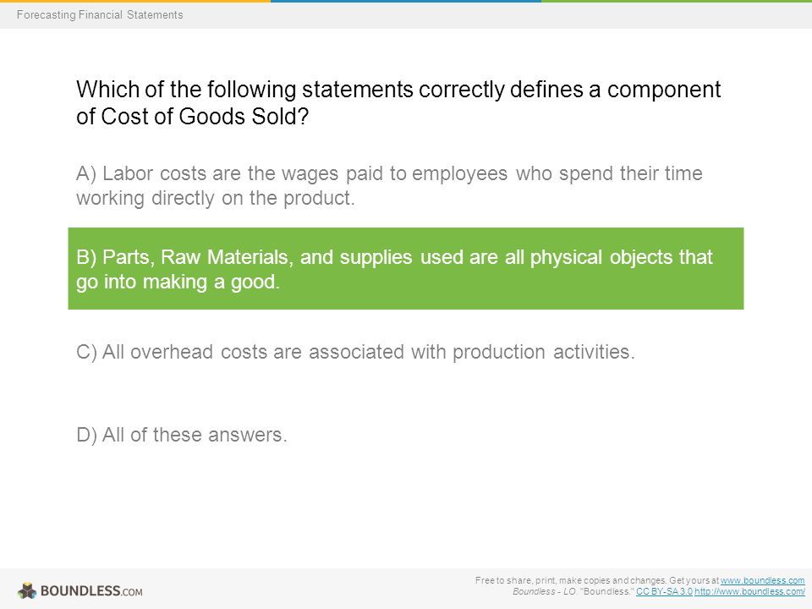Click the Boundless cube logo icon
The height and width of the screenshot is (609, 812).
pos(27,591)
